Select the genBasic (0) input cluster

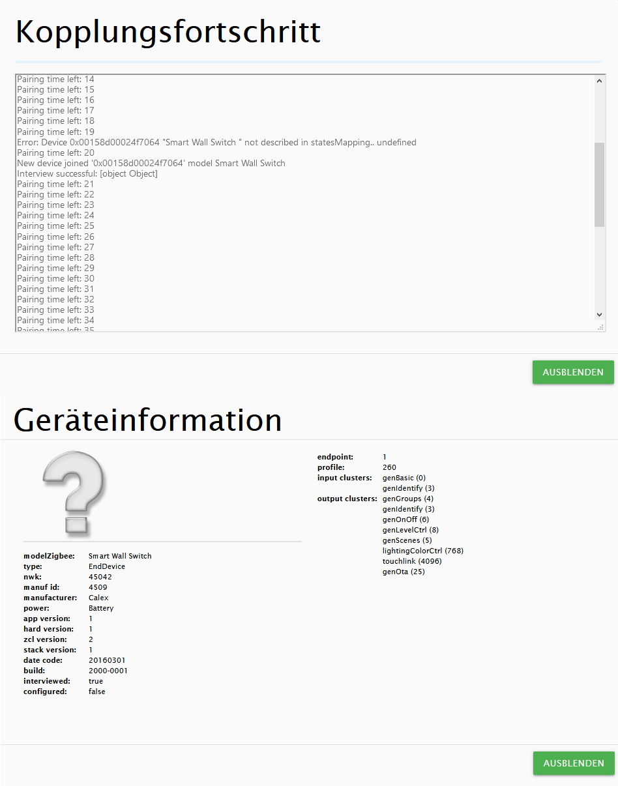click(x=404, y=478)
